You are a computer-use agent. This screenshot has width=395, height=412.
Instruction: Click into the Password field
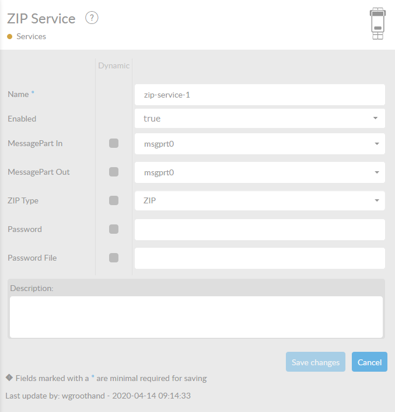pyautogui.click(x=260, y=230)
